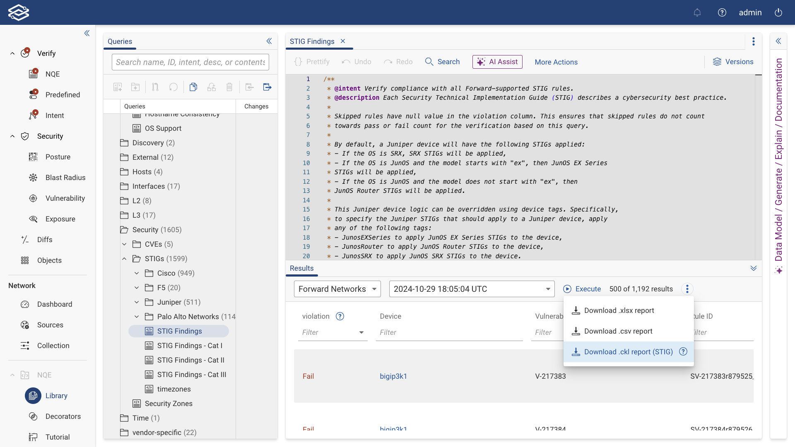
Task: Click the Library icon in sidebar
Action: (33, 396)
